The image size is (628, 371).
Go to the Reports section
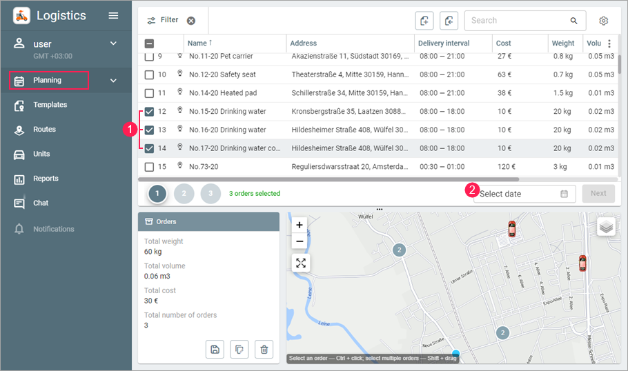47,179
